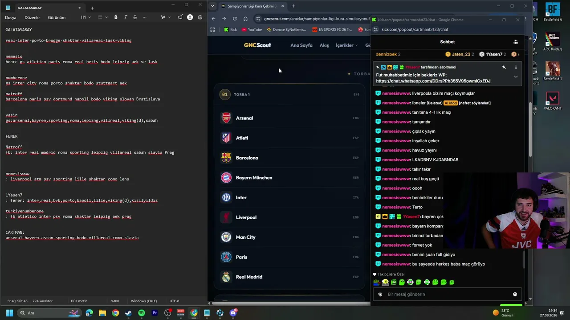Click the GNCScout logo
Viewport: 570px width, 320px height.
[x=257, y=45]
